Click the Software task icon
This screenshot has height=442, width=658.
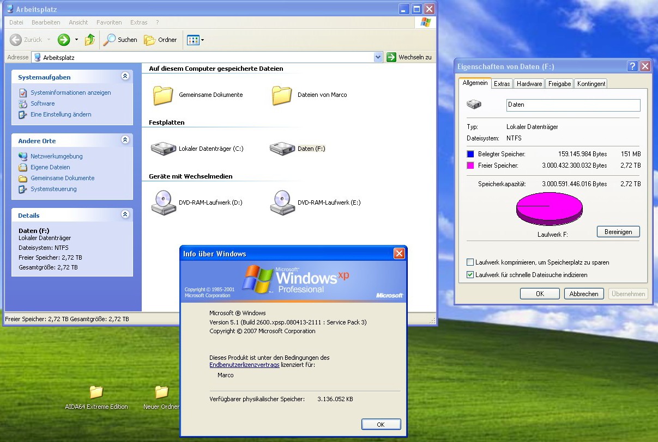23,103
